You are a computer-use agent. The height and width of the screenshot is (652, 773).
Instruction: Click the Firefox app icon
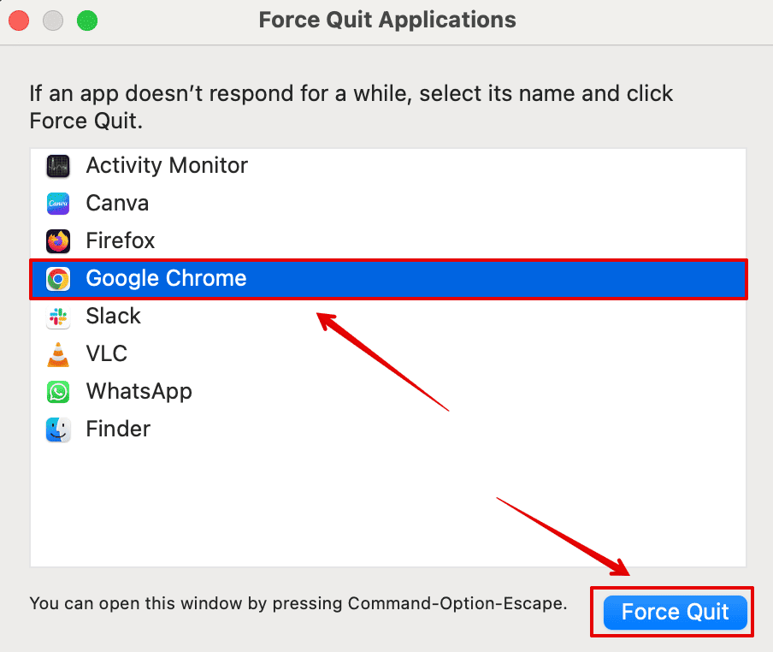tap(58, 241)
